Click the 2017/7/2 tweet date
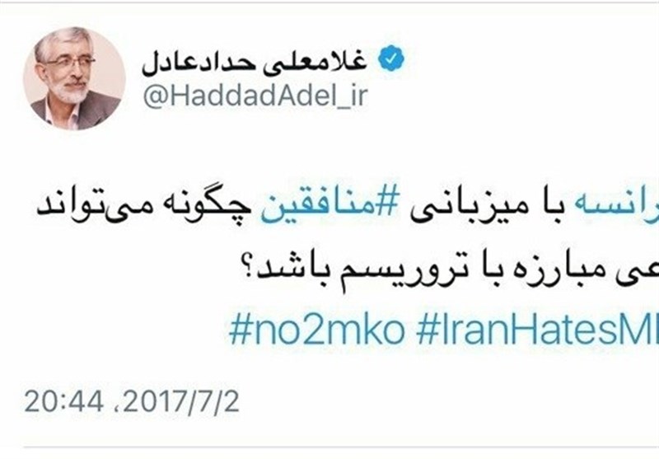The height and width of the screenshot is (459, 659). [x=181, y=401]
